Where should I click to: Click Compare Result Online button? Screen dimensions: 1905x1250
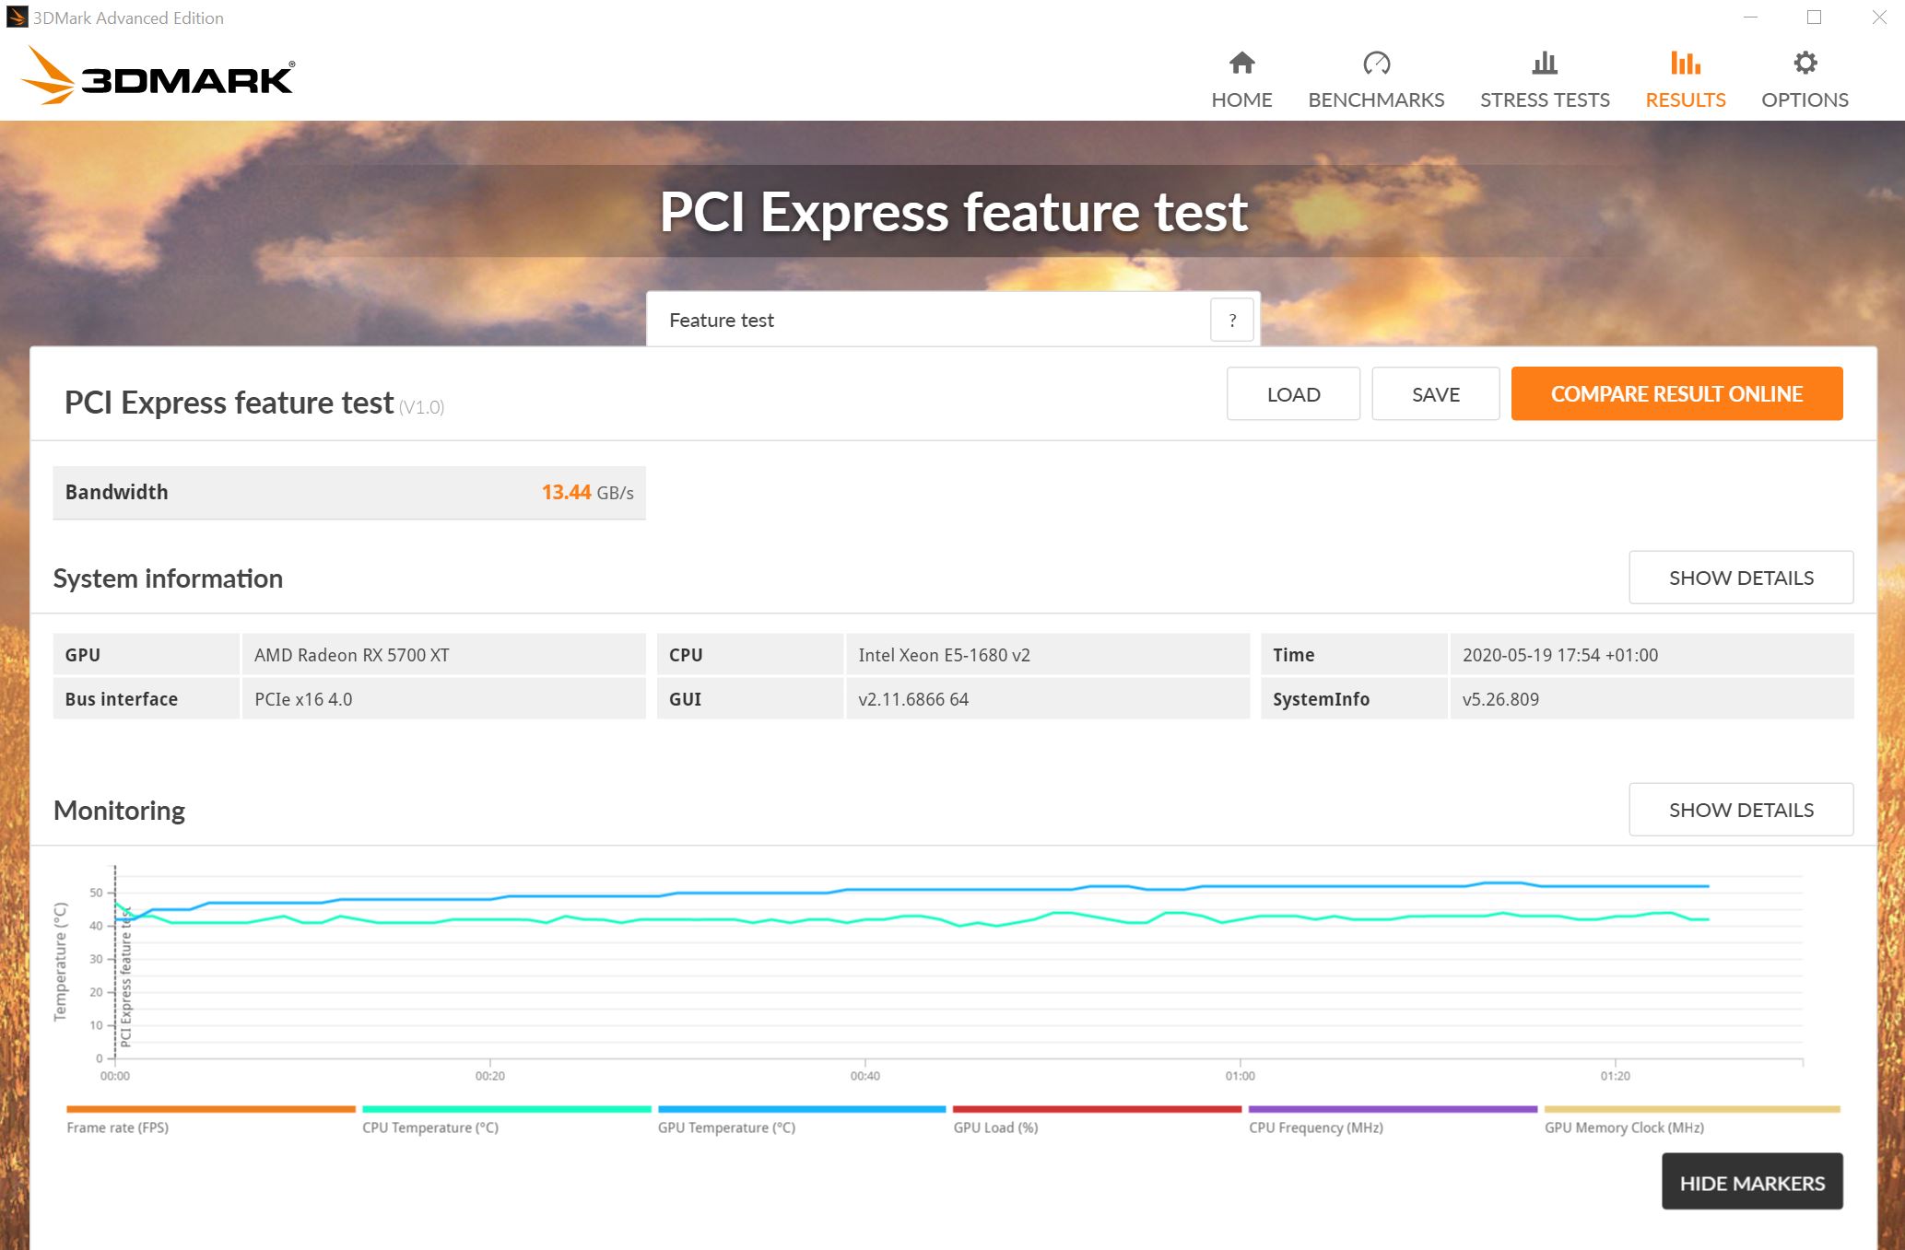pos(1676,394)
